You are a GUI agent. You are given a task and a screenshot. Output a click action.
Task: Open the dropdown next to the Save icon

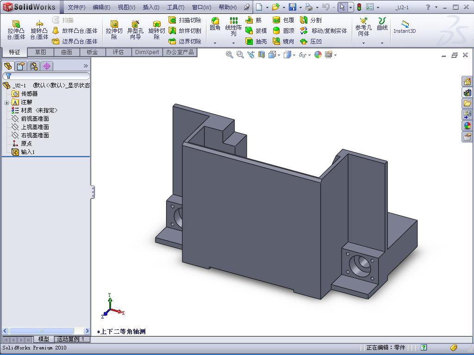pyautogui.click(x=300, y=7)
